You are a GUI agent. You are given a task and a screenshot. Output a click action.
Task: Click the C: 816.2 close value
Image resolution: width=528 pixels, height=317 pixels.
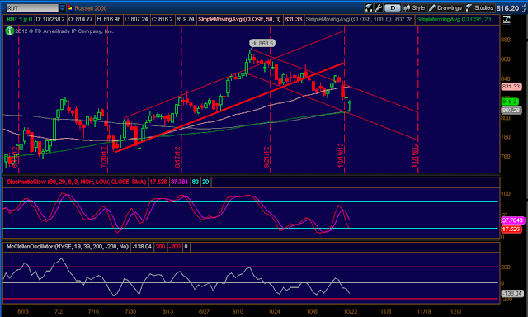[163, 20]
